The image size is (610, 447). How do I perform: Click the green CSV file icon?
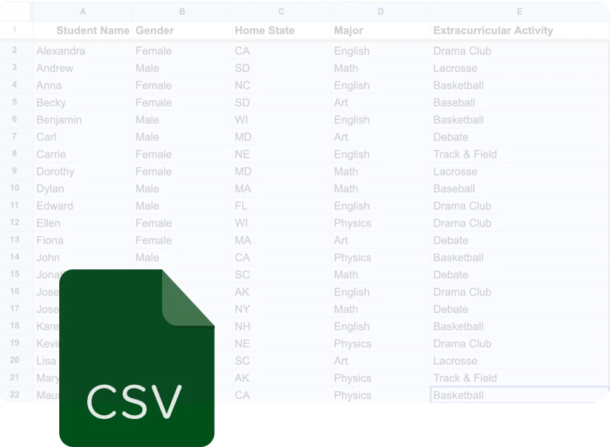point(136,358)
